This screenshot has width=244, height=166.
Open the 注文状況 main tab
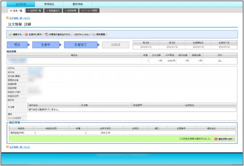tap(21, 4)
